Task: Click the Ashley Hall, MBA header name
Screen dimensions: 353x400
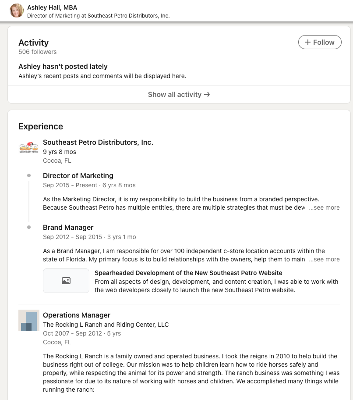Action: pyautogui.click(x=52, y=7)
